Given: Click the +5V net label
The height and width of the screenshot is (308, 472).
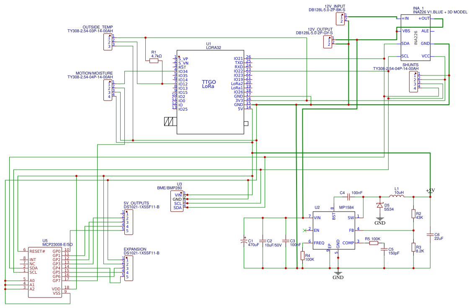Looking at the screenshot, I should [430, 190].
